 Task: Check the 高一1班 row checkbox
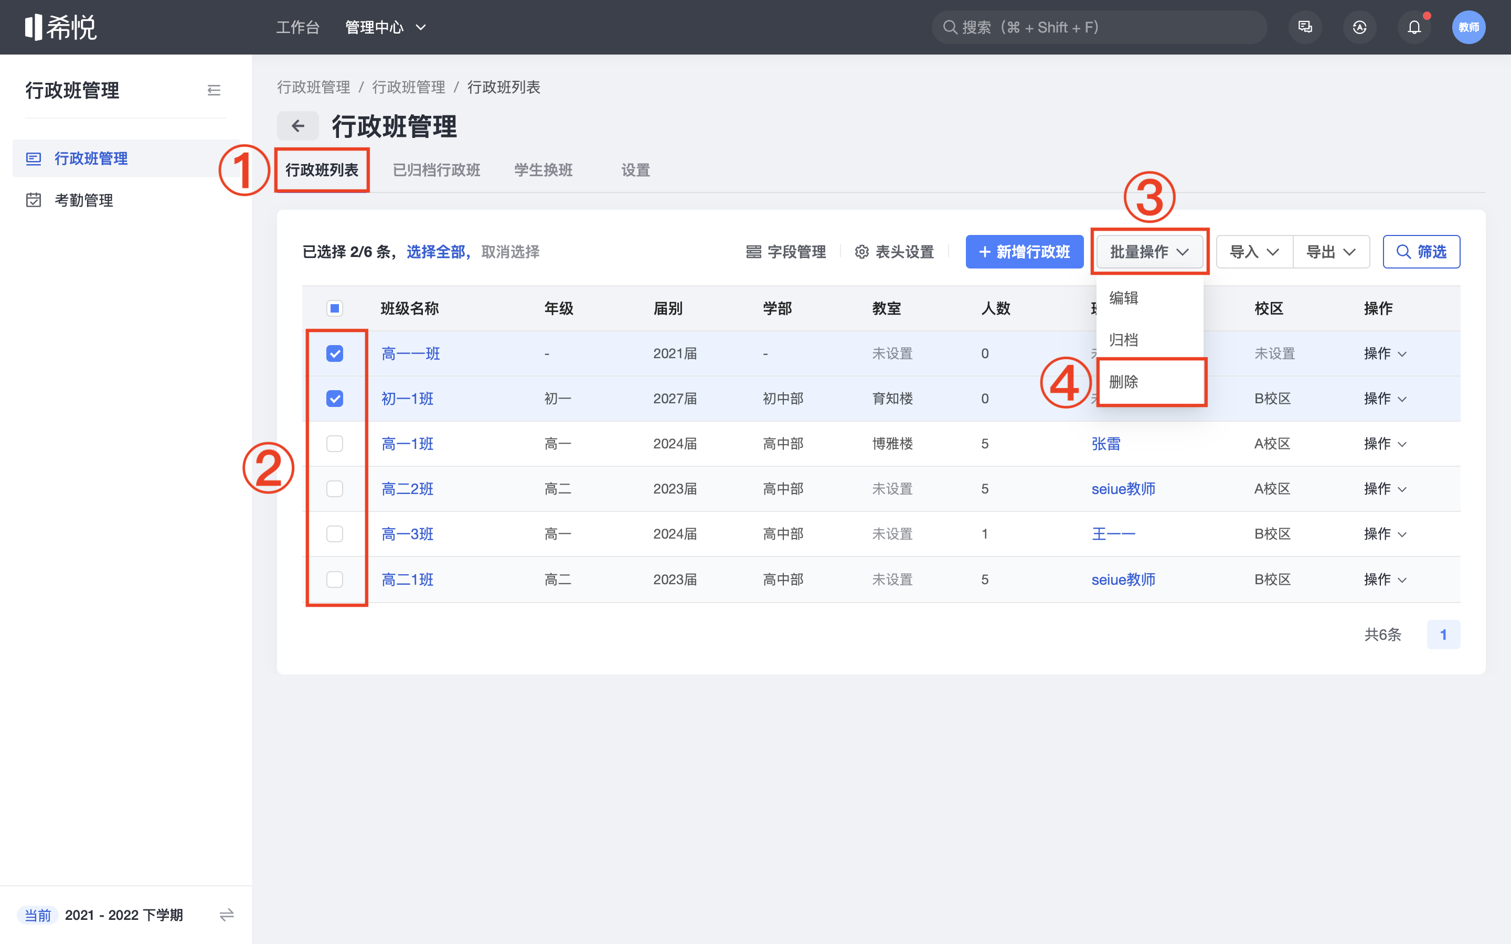[335, 443]
